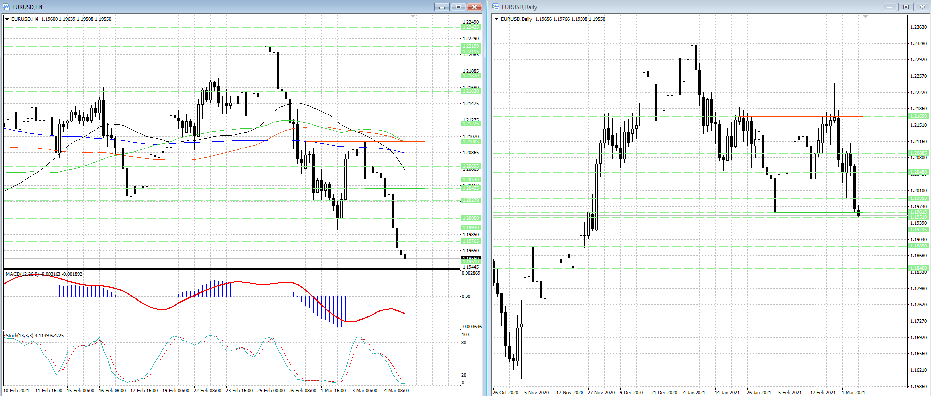Click the green 1.18400 level label on Daily axis

click(918, 268)
